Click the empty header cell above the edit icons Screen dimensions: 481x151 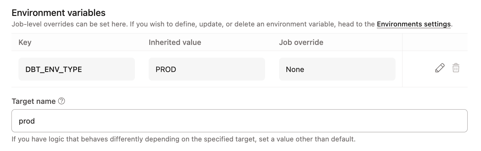[435, 42]
